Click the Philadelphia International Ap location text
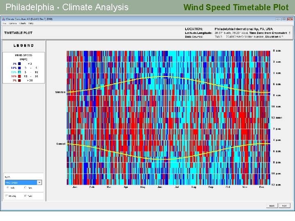The width and height of the screenshot is (295, 221). tap(244, 29)
